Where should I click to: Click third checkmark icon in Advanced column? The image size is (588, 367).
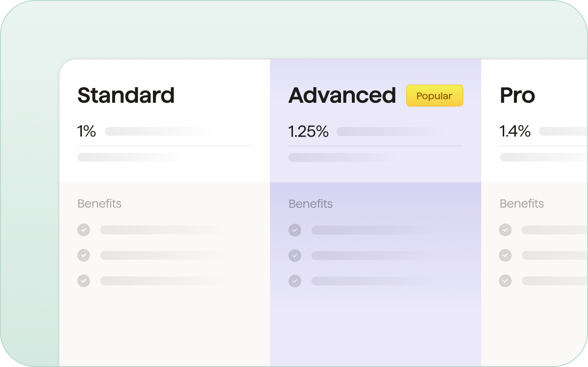294,281
